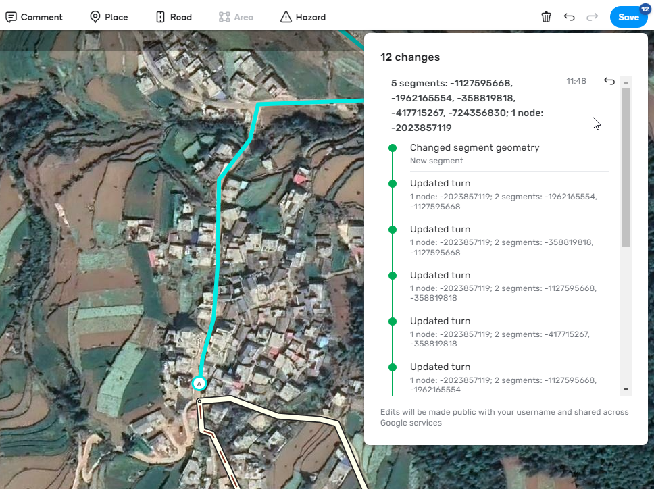654x489 pixels.
Task: Select 'Updated turn' entry with segments -1127595668, -1962165554
Action: tap(509, 378)
